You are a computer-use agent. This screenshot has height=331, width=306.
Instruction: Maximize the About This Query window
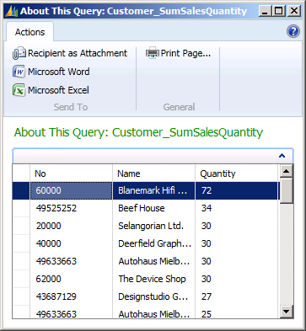279,11
